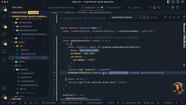Open the Extensions view

point(4,43)
